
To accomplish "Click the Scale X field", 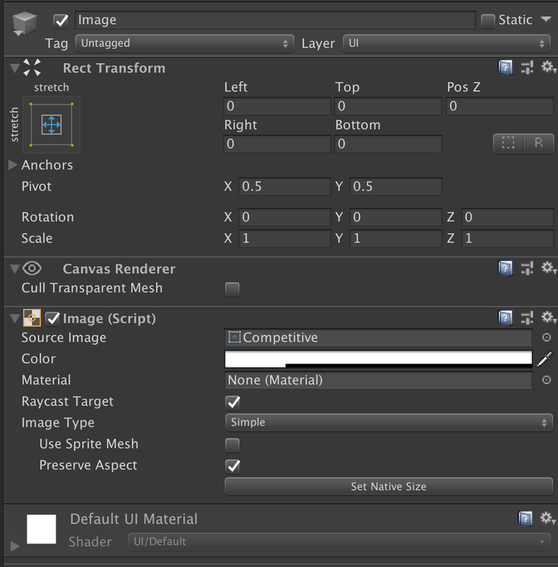I will tap(284, 238).
